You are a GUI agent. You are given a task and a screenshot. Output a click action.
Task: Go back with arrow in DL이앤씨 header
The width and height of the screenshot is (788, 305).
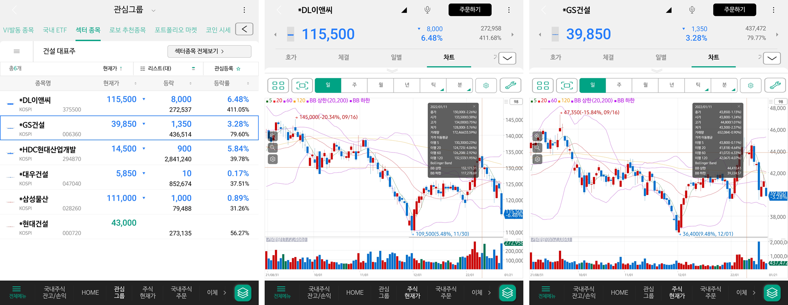pos(279,10)
